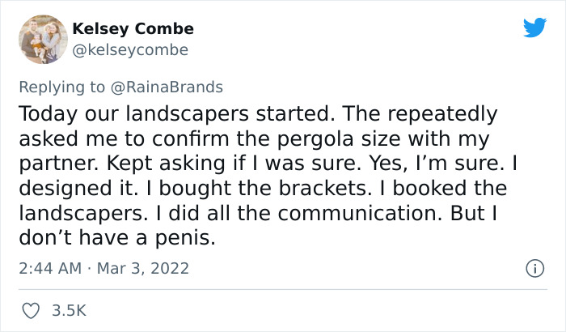Viewport: 566px width, 332px height.
Task: Like the tweet with the heart icon
Action: (x=31, y=310)
